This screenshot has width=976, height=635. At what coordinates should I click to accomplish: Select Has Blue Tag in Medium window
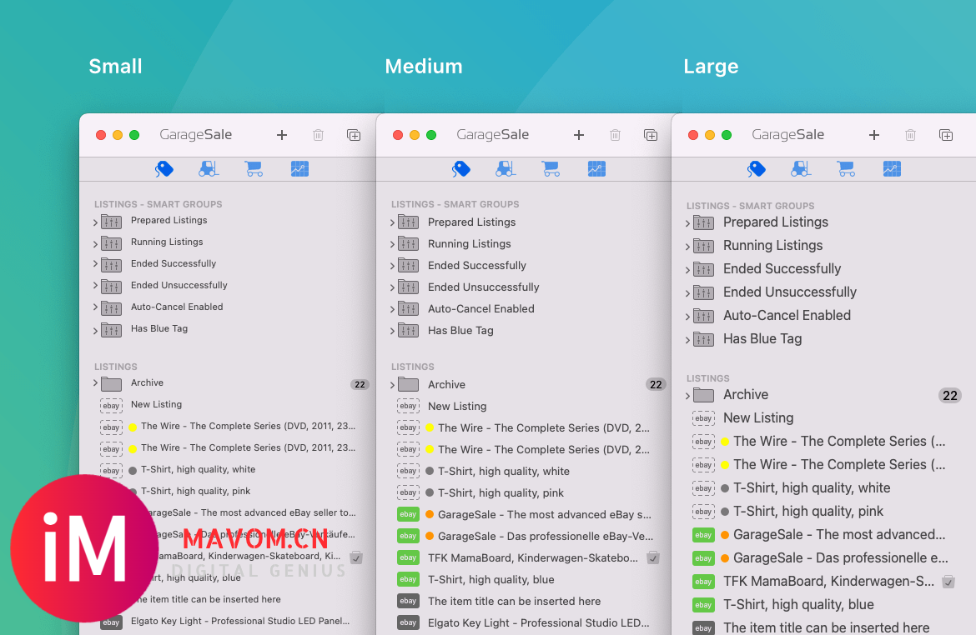point(460,330)
